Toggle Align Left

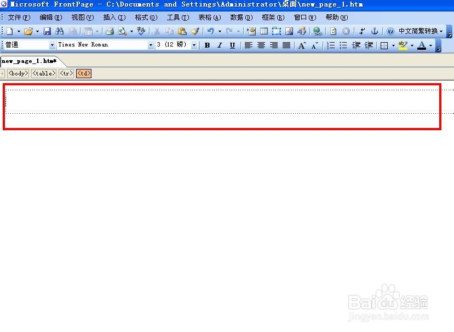(249, 45)
